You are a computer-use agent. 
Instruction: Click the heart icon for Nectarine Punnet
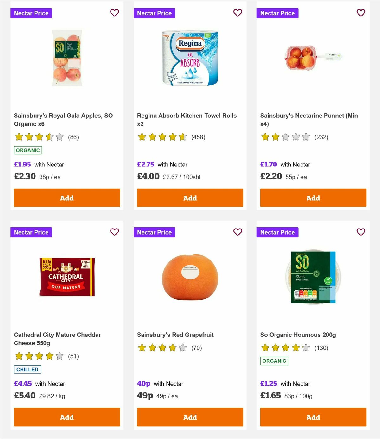pos(361,13)
